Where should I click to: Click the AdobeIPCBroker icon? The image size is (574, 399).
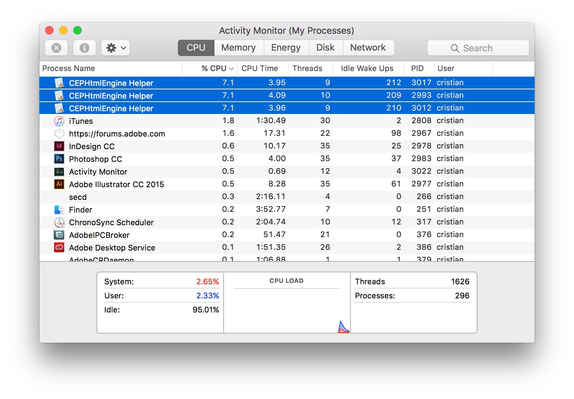(59, 235)
